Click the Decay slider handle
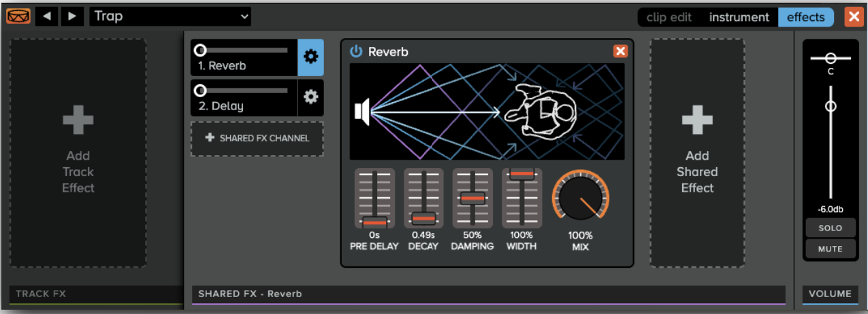868x314 pixels. 423,218
